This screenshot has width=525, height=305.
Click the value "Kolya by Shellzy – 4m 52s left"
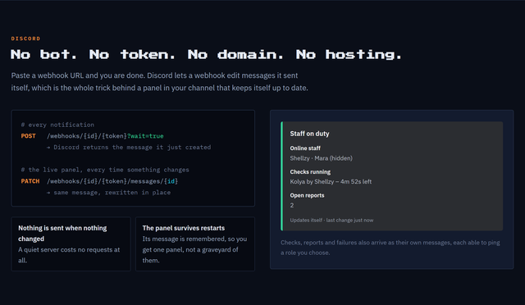point(331,181)
